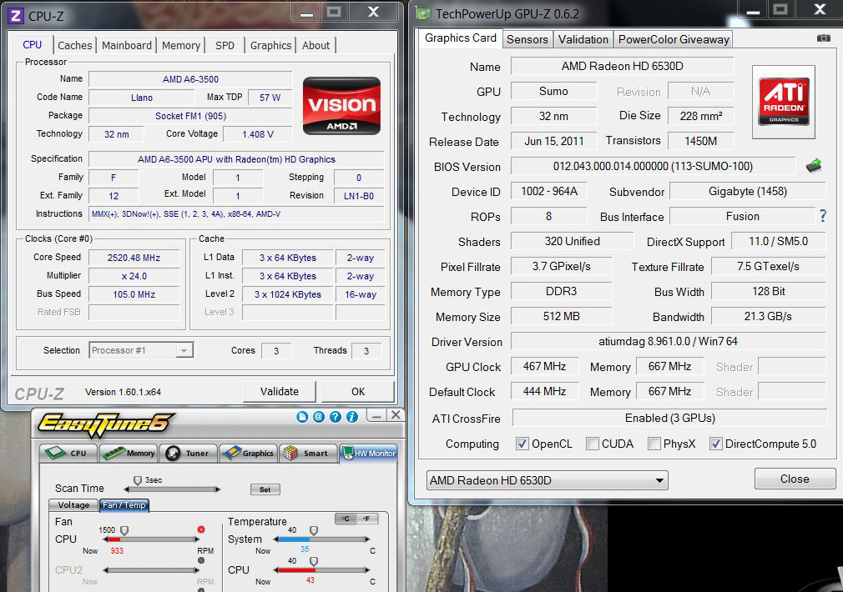Open the Processor #1 selection dropdown

coord(141,350)
